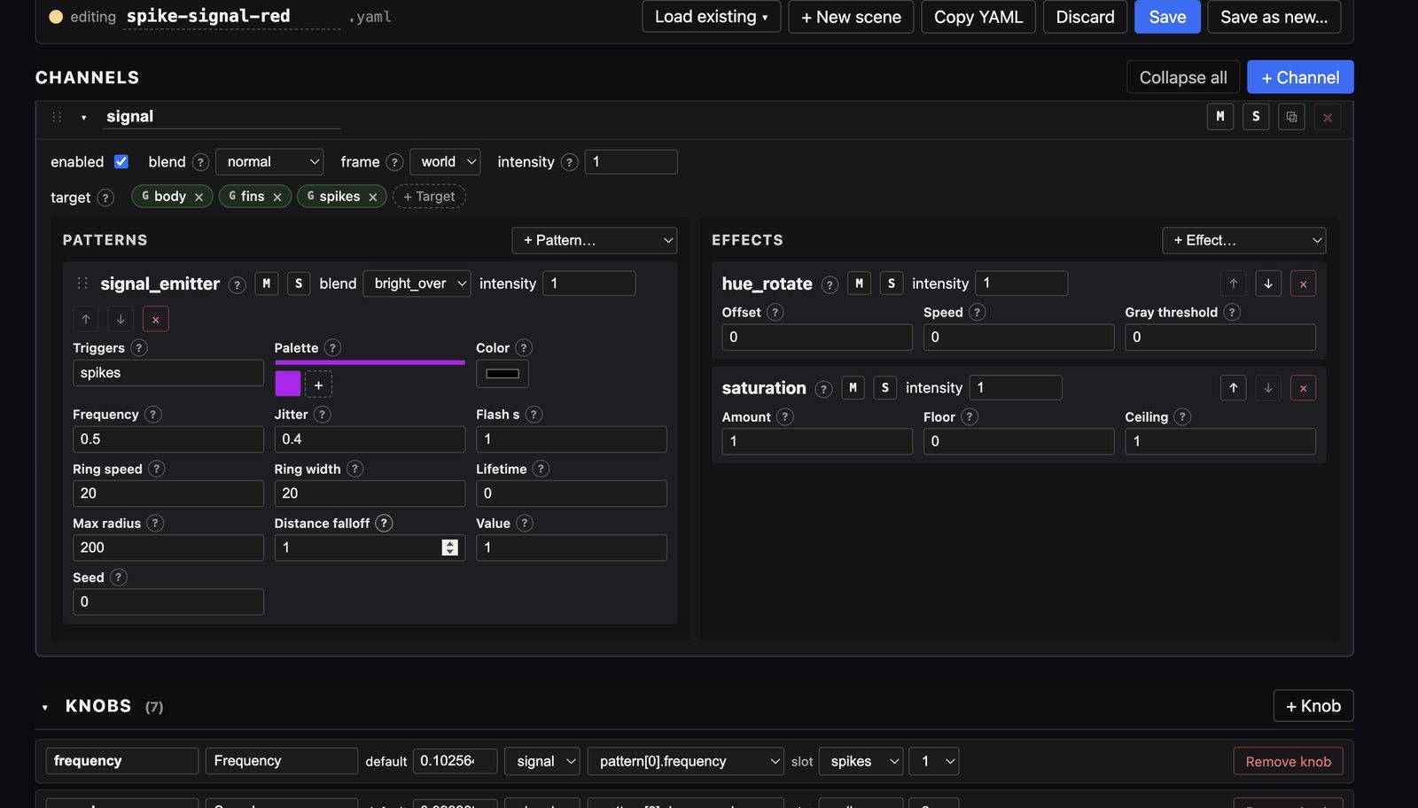Solo the signal_emitter pattern

pos(299,284)
